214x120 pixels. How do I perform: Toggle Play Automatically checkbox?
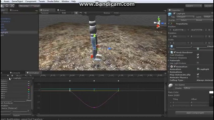tap(198, 74)
